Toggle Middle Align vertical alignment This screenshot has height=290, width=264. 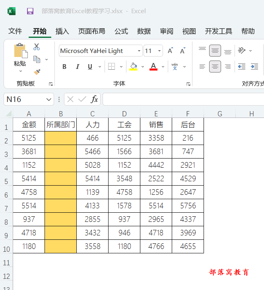[215, 51]
